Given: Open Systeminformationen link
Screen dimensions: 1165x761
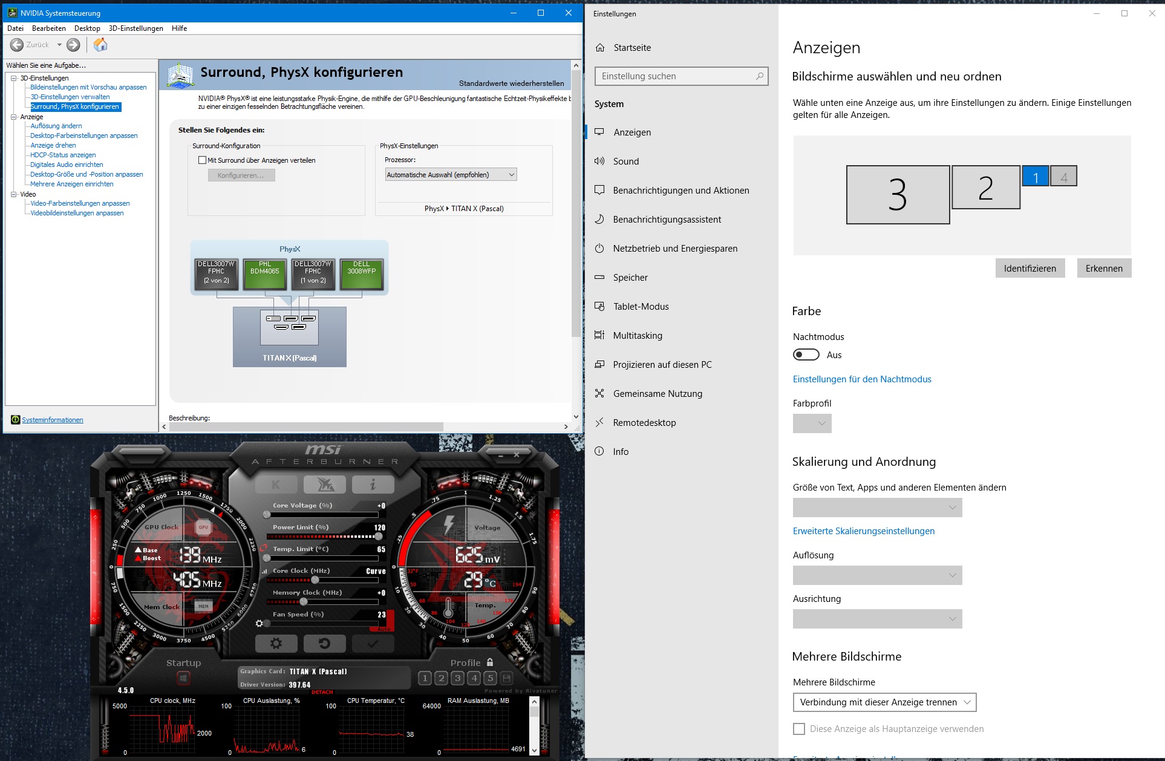Looking at the screenshot, I should coord(53,420).
